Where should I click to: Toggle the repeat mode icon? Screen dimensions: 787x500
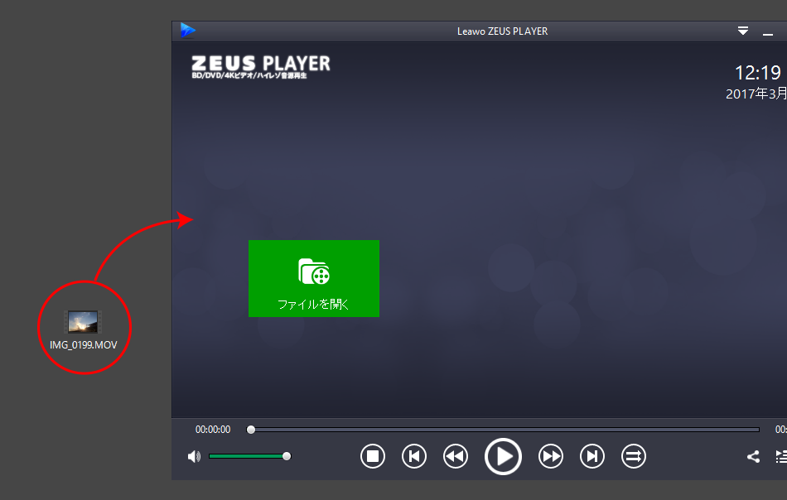[x=634, y=456]
